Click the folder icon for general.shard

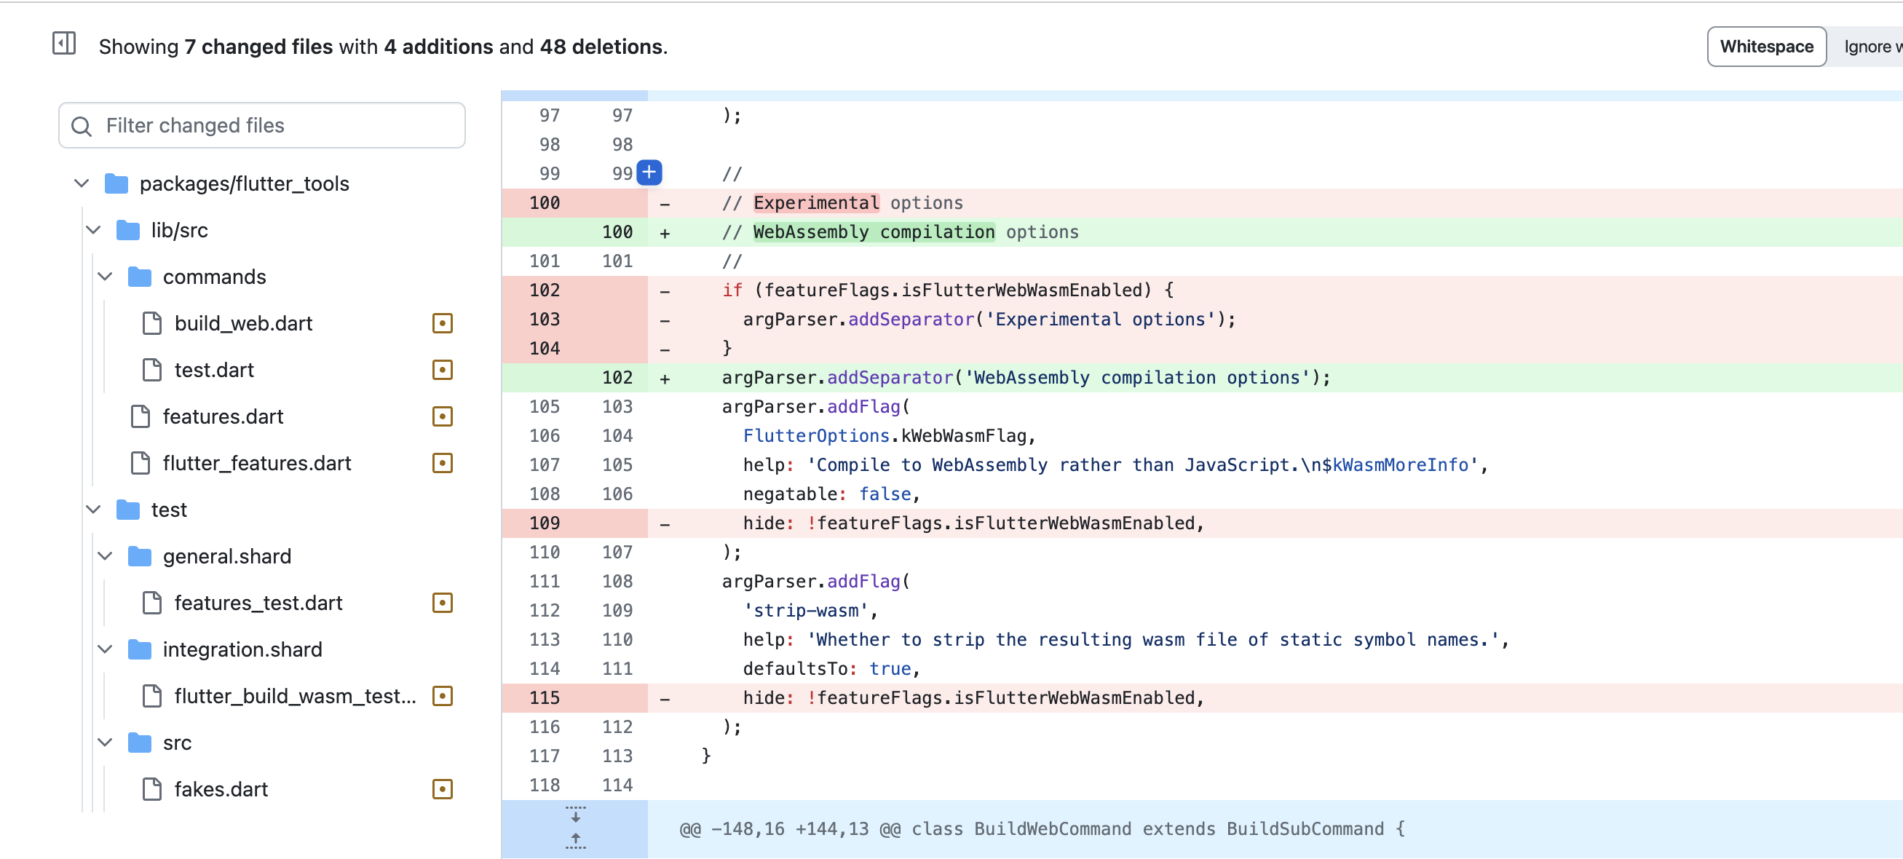(x=141, y=556)
